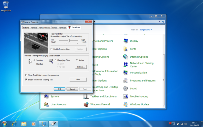Click the Fonts folder icon
The height and width of the screenshot is (127, 203).
click(126, 49)
